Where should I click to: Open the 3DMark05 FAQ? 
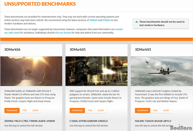tap(90, 111)
